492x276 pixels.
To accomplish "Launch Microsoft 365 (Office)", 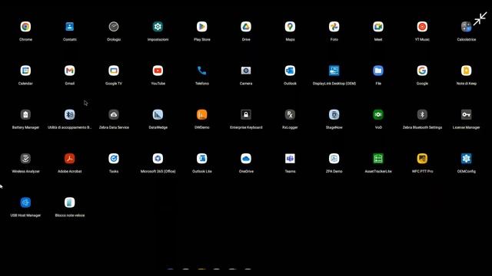I will pyautogui.click(x=158, y=159).
